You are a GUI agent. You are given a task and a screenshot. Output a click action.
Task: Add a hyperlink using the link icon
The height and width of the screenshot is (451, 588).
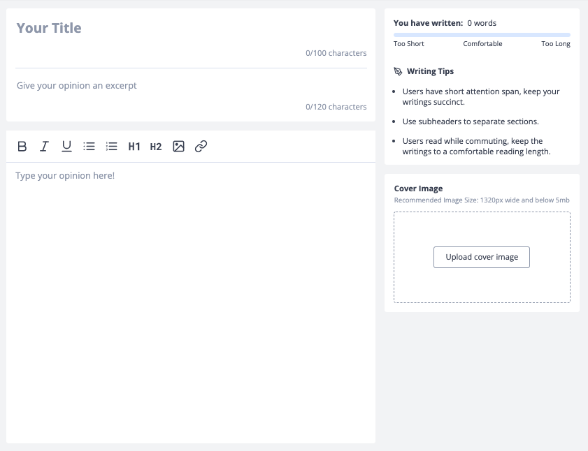click(201, 146)
